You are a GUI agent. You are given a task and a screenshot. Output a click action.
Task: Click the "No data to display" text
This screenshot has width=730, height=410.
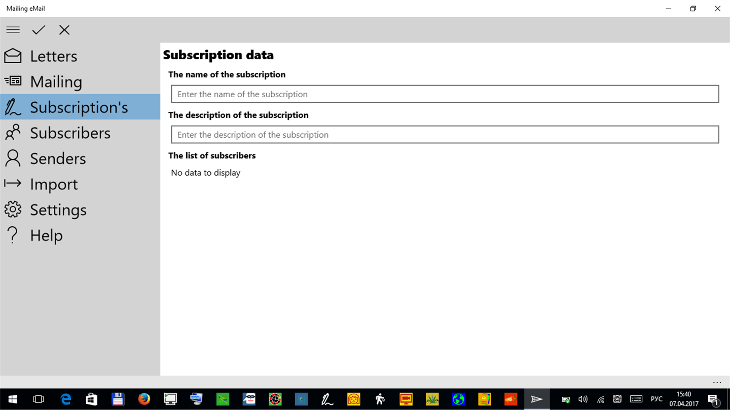coord(206,173)
